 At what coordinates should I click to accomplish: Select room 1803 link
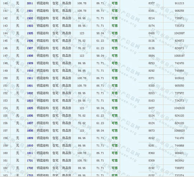(x=30, y=101)
